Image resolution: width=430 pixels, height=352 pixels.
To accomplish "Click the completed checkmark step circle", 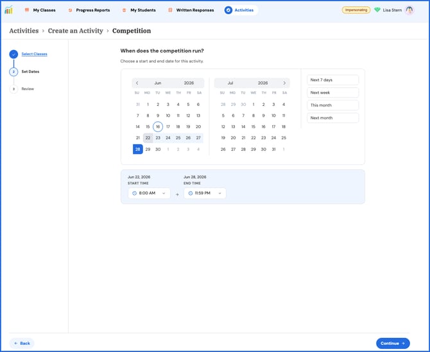I will tap(13, 54).
